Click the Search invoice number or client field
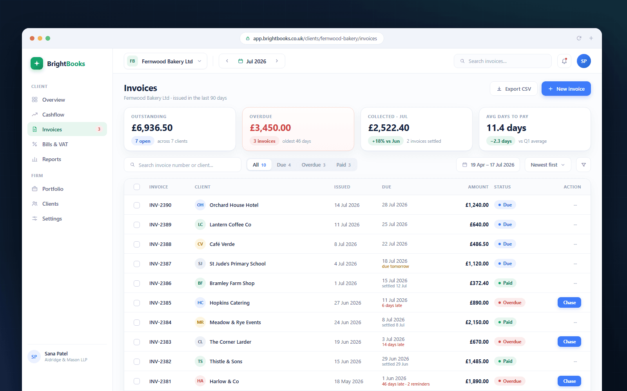This screenshot has height=391, width=627. (x=183, y=165)
